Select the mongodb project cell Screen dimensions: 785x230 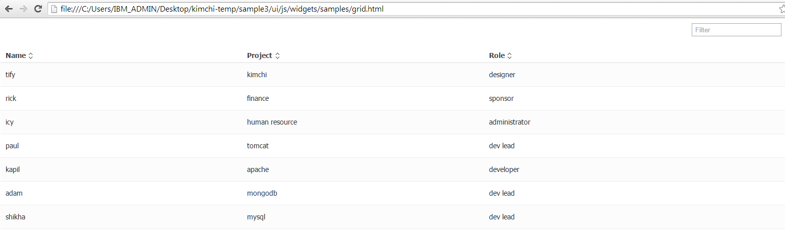262,193
